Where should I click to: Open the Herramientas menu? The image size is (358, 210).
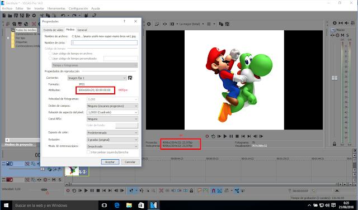click(x=56, y=8)
